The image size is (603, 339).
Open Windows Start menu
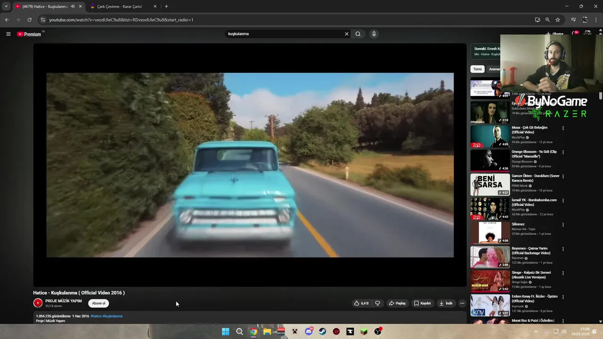[x=226, y=331]
